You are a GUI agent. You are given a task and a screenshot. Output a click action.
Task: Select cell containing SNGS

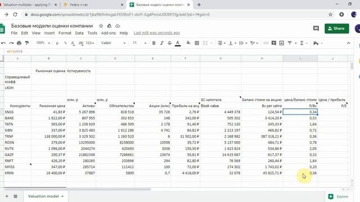click(17, 112)
